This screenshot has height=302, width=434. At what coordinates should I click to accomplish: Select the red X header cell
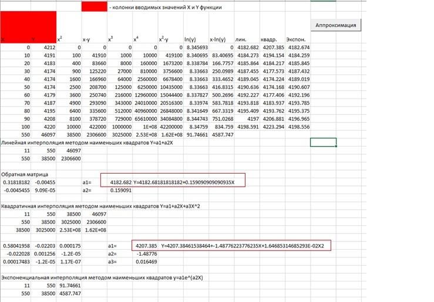click(x=15, y=27)
